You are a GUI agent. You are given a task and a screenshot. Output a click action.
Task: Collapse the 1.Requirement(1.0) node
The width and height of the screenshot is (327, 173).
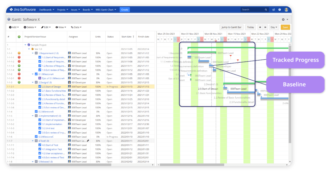33,53
